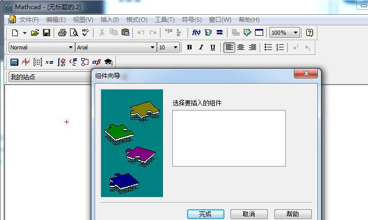
Task: Open the 100% zoom dropdown
Action: pos(295,33)
